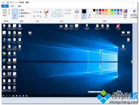This screenshot has width=139, height=105.
Task: Click the Resize button
Action: pos(24,13)
